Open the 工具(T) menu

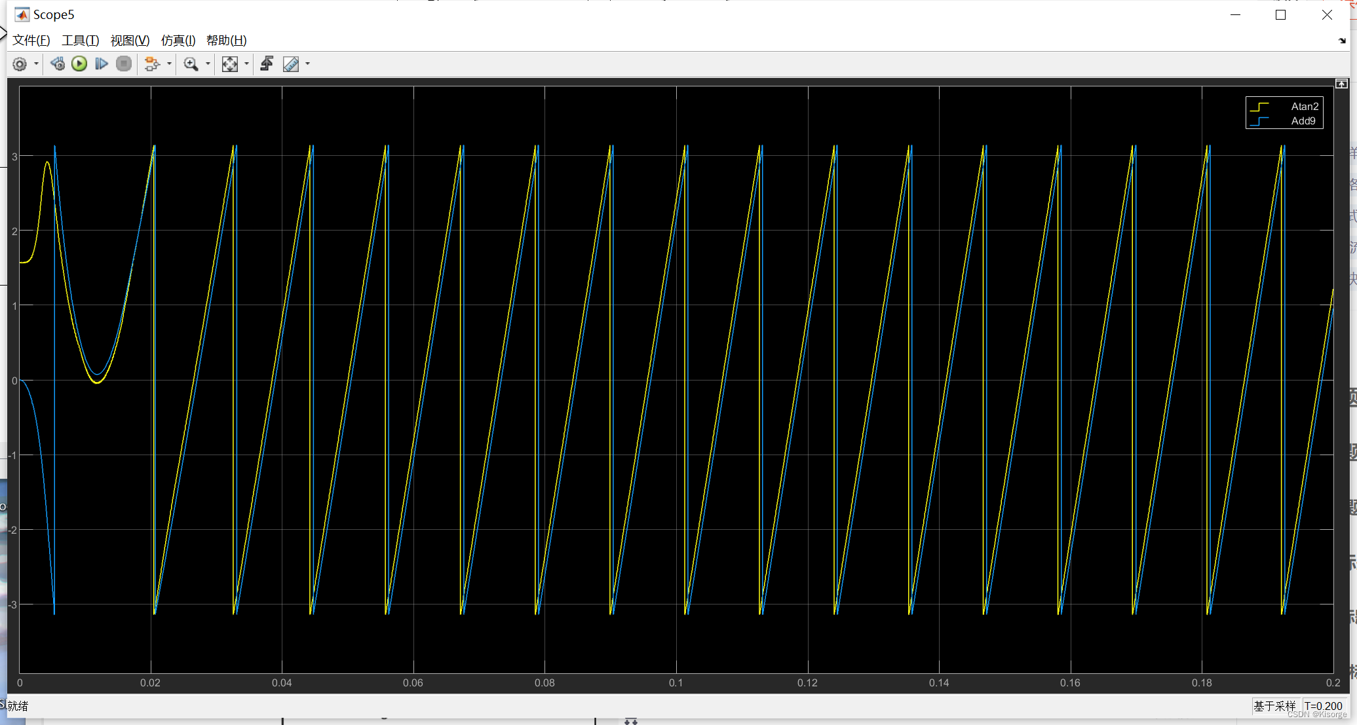point(80,40)
